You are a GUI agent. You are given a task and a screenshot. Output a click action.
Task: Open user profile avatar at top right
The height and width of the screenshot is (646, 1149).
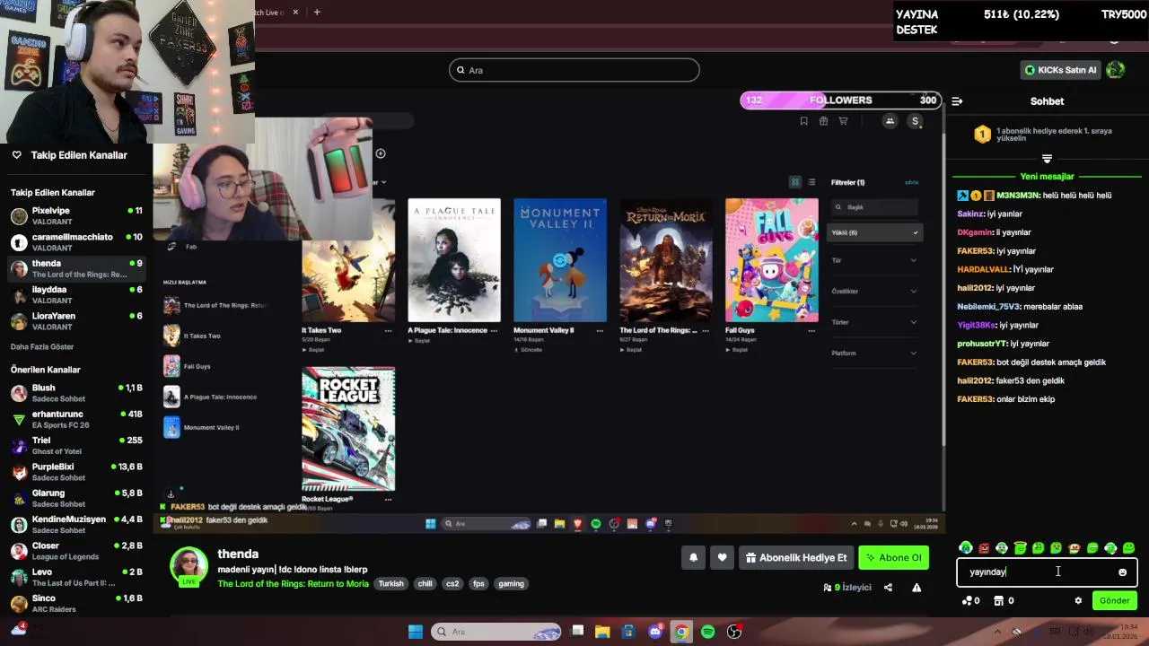click(x=1116, y=70)
